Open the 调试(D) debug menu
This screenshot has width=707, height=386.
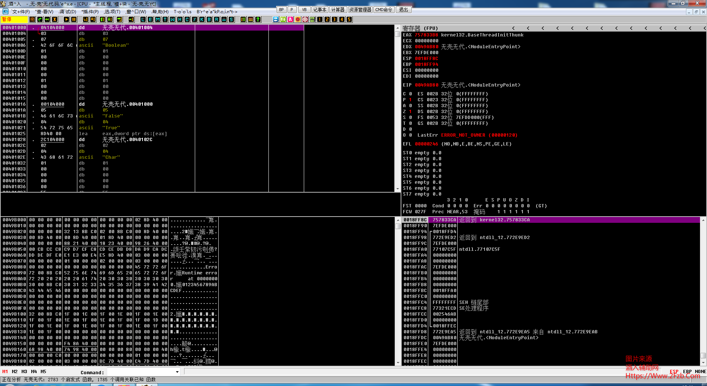coord(67,12)
